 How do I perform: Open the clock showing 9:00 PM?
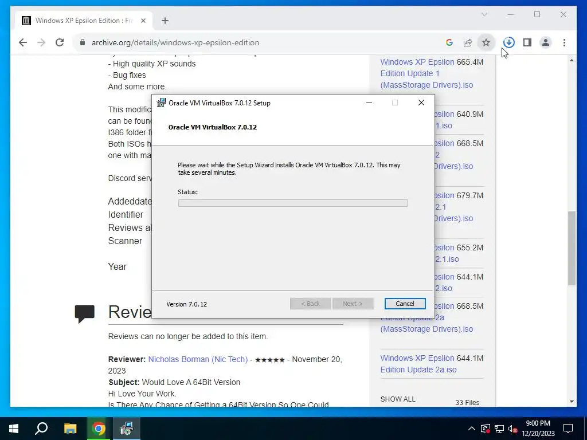538,429
